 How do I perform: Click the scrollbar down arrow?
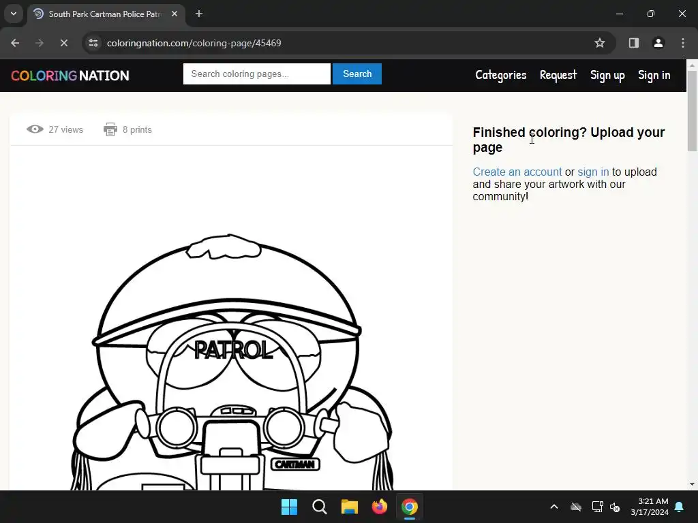point(693,484)
